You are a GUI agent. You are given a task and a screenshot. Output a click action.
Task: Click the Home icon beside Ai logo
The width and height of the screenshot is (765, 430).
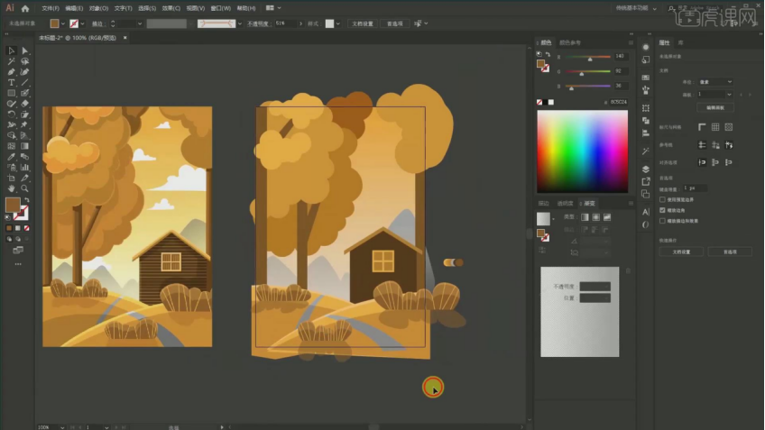[x=25, y=8]
